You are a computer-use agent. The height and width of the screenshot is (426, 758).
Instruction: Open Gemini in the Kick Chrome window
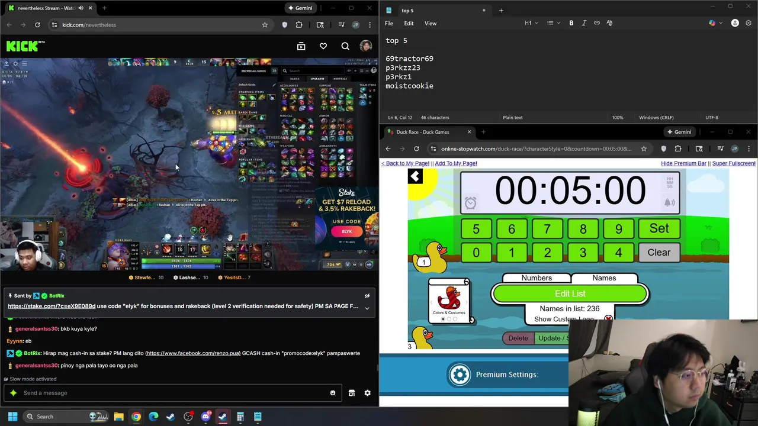(300, 8)
